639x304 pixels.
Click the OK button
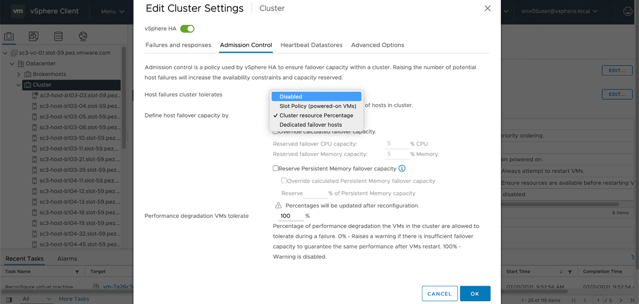(475, 293)
